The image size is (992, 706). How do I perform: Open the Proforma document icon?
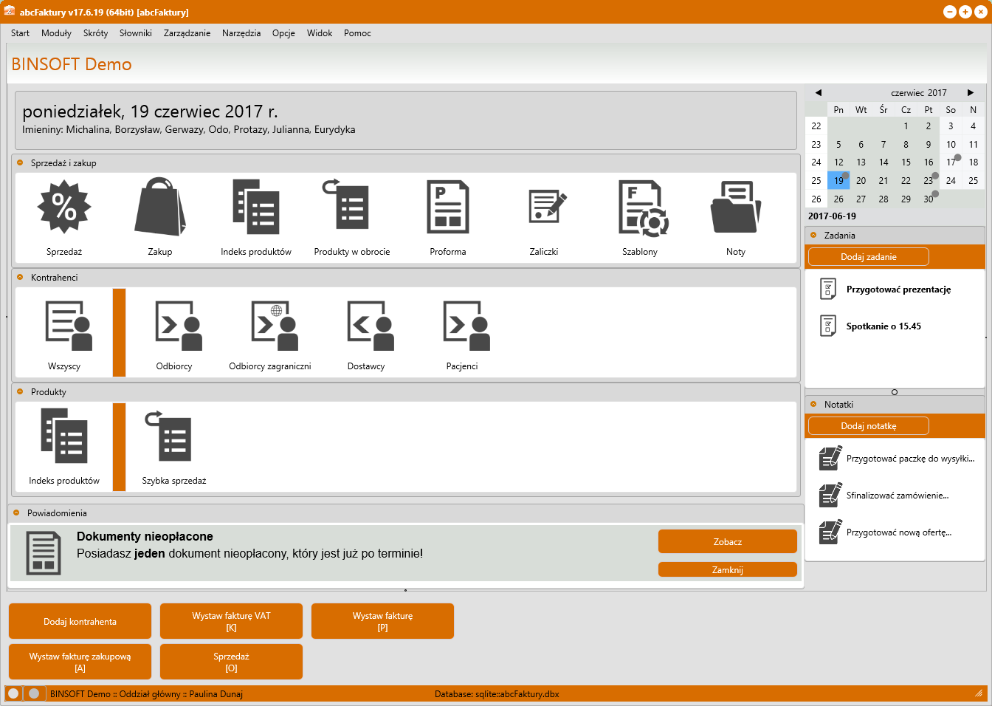[447, 208]
